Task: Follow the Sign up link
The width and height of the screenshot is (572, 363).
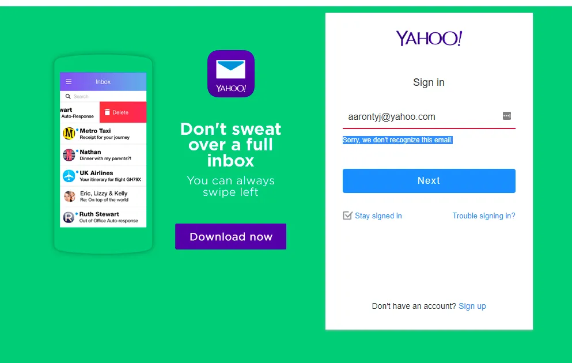Action: 472,306
